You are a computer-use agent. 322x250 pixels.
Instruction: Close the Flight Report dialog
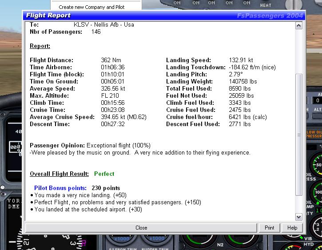click(x=141, y=228)
